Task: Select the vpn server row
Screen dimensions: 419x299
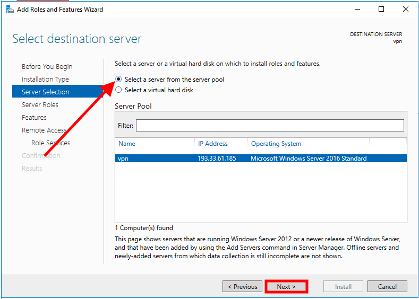Action: coord(260,158)
